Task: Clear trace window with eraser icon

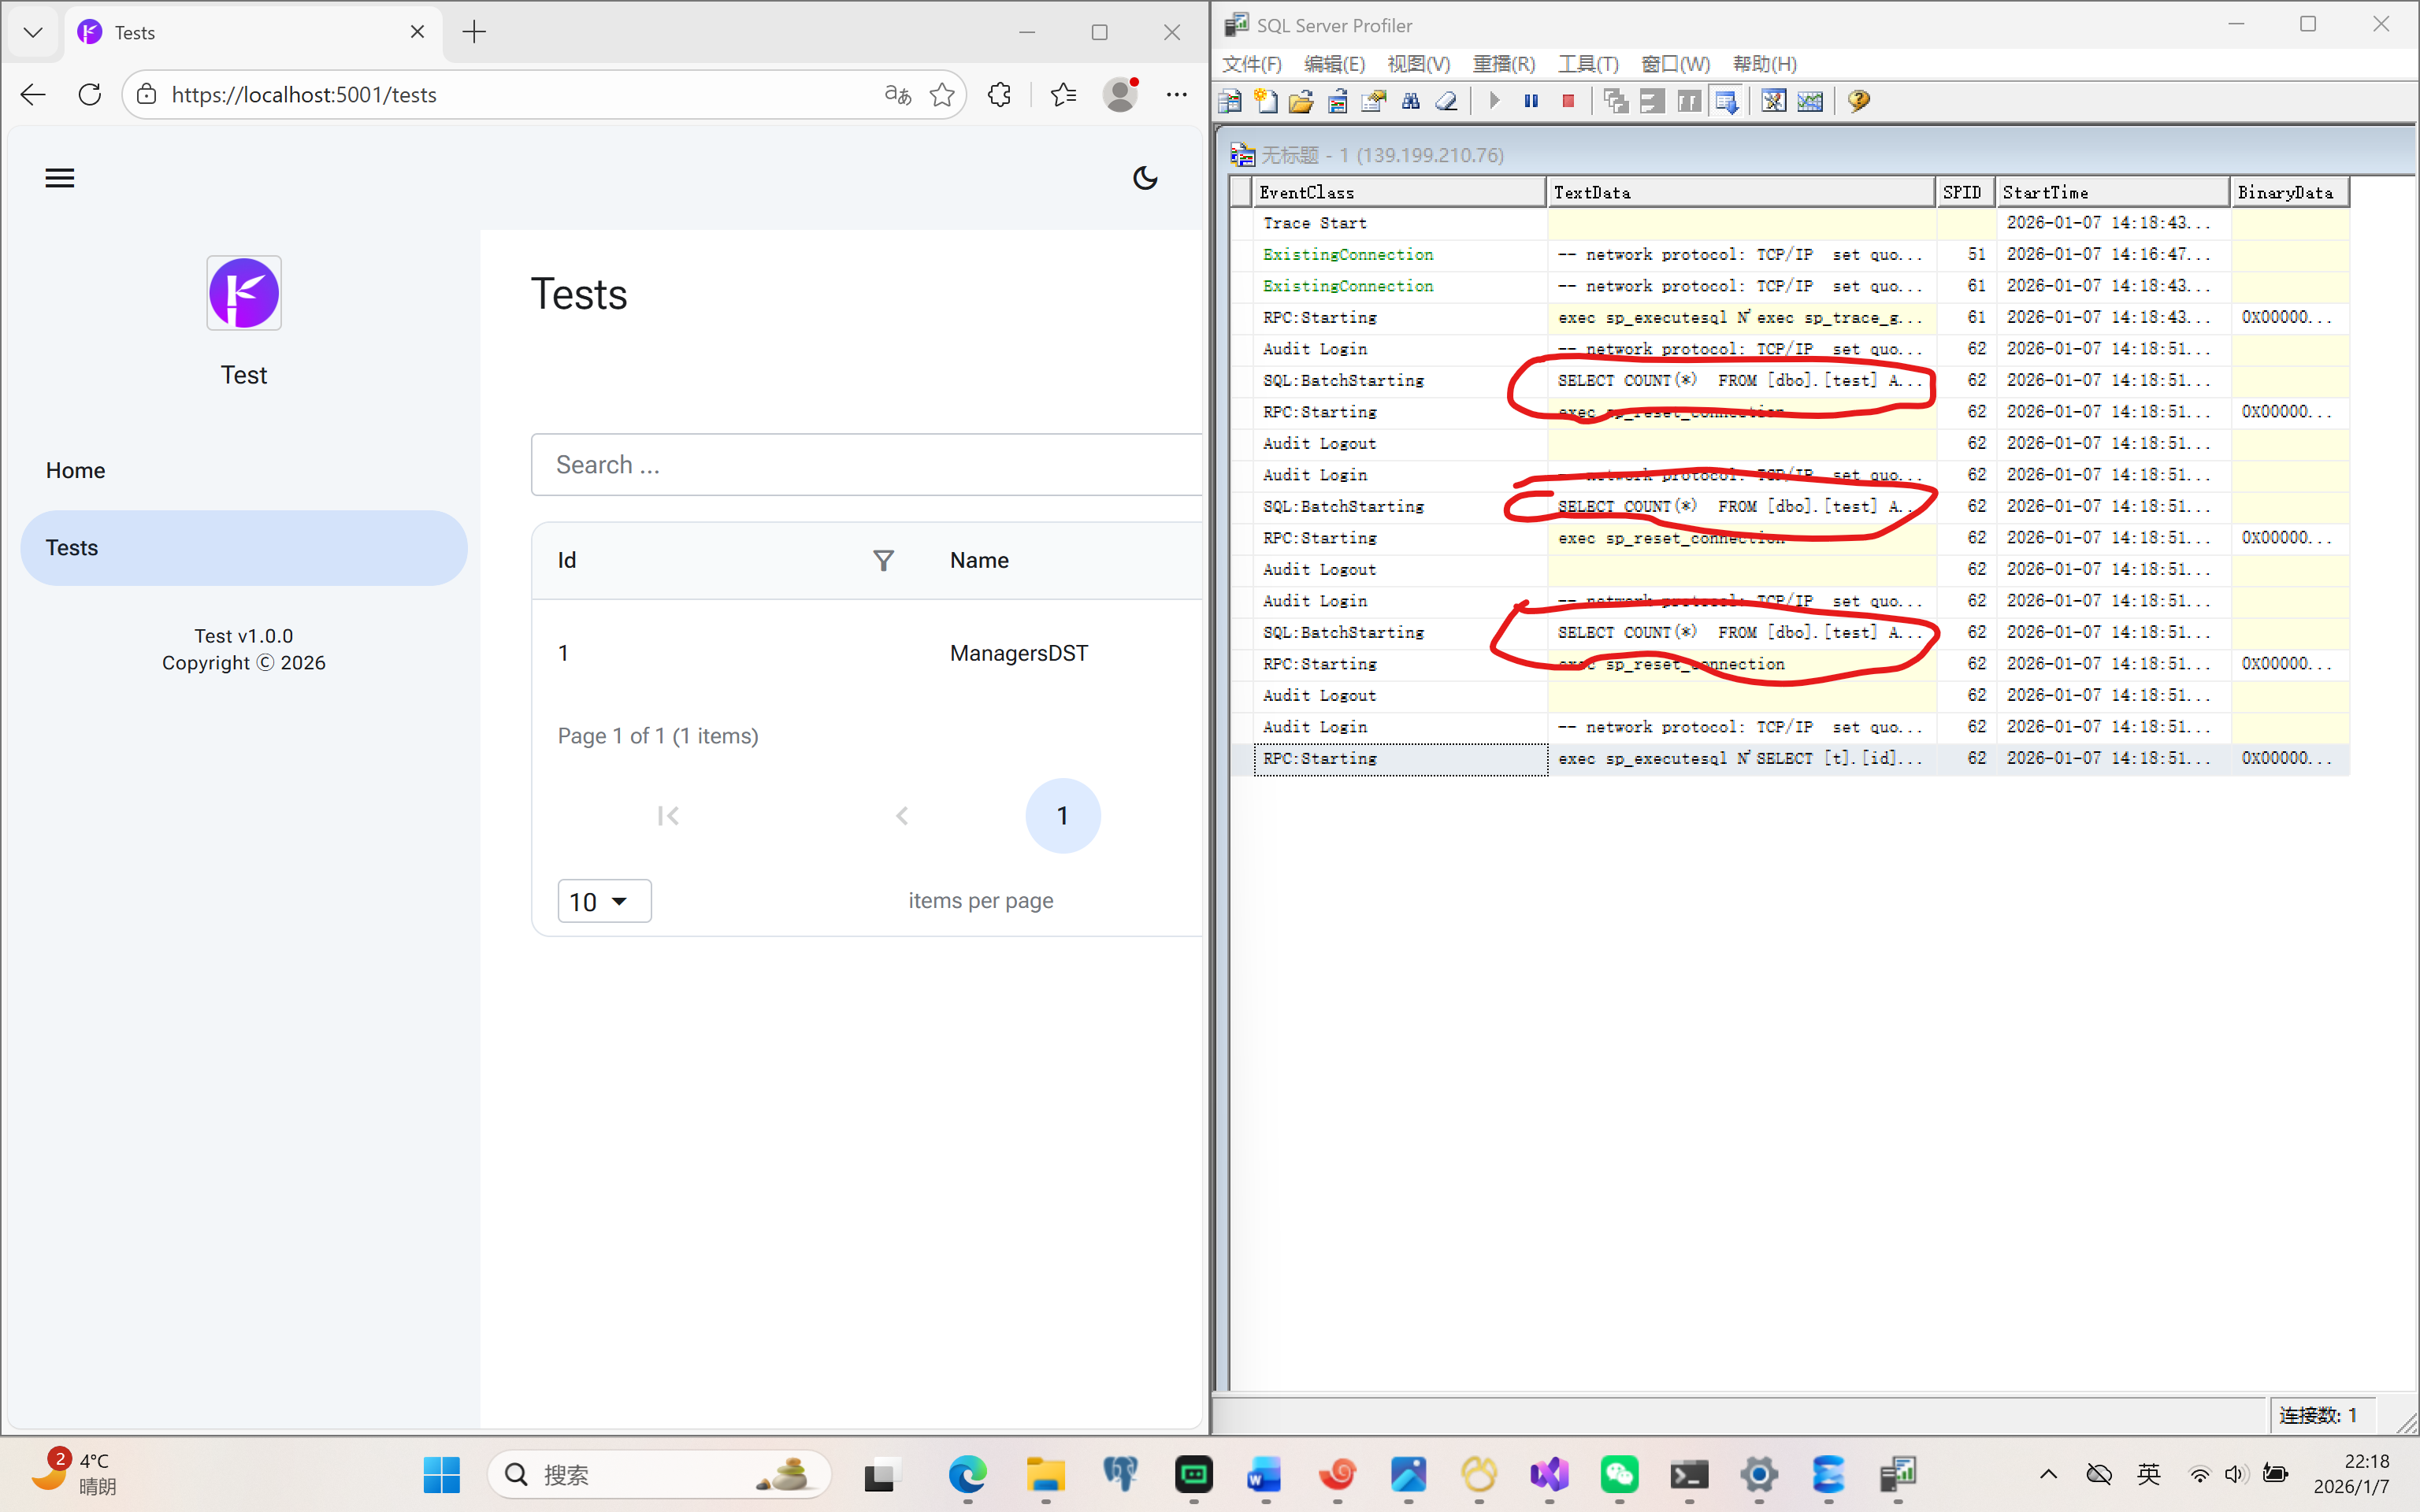Action: tap(1446, 101)
